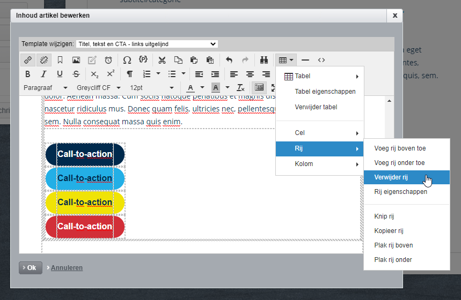Toggle the show blocks grid icon
461x300 pixels.
coord(259,87)
